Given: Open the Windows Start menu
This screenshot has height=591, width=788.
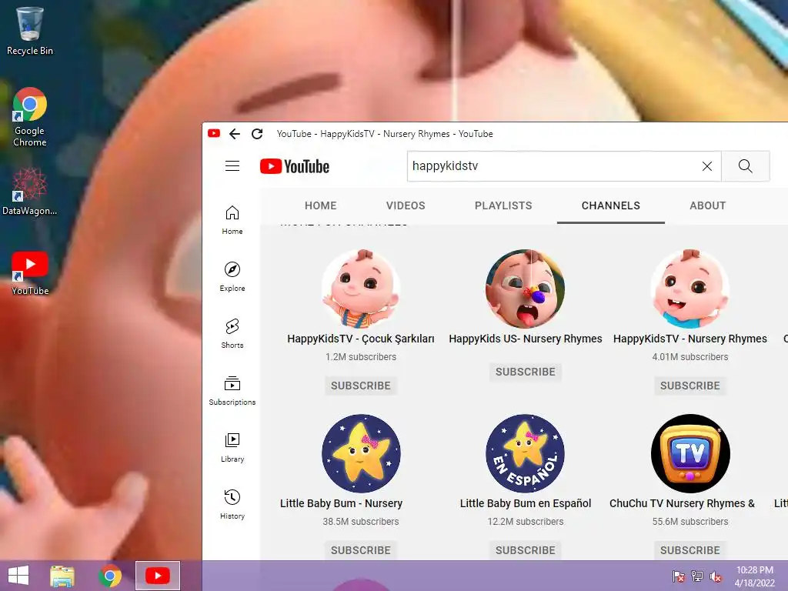Looking at the screenshot, I should tap(18, 576).
